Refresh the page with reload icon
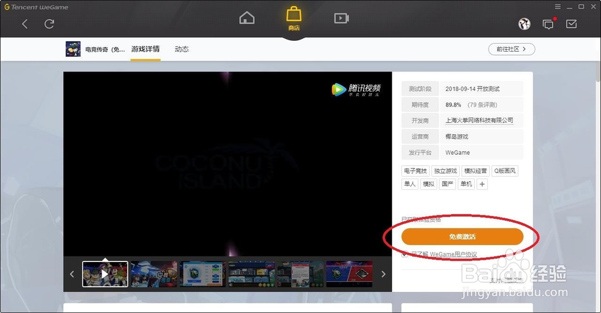 [49, 24]
